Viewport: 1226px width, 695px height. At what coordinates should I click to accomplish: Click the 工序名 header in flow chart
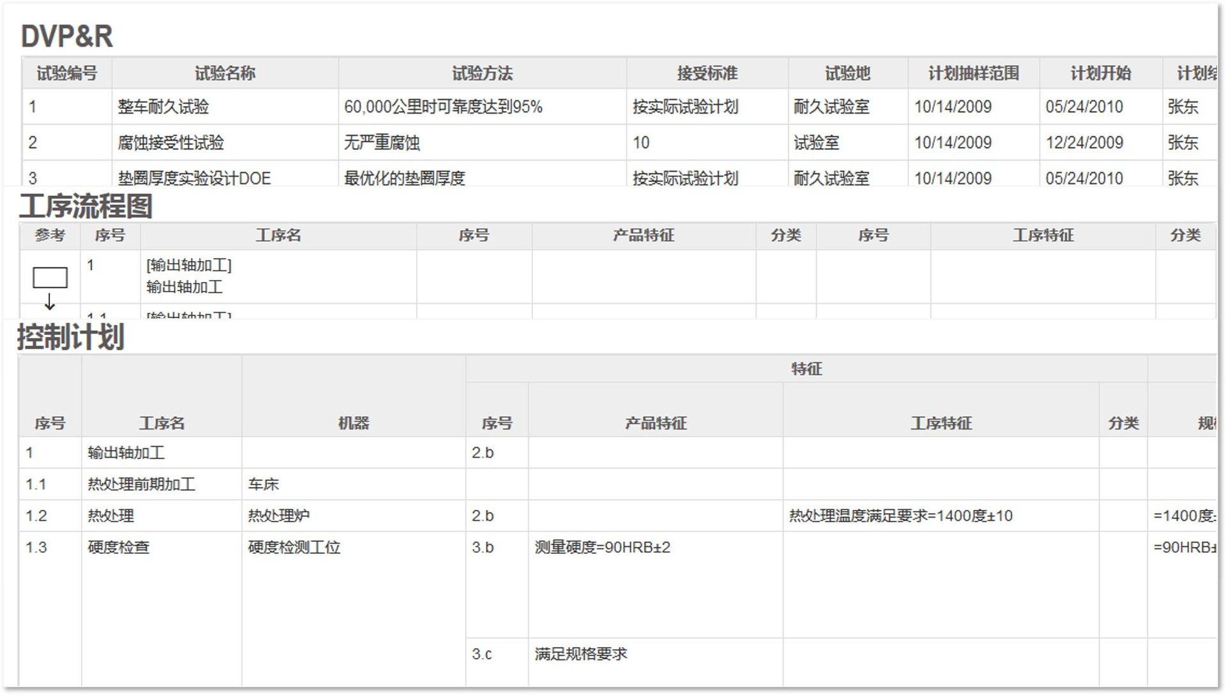(x=278, y=235)
